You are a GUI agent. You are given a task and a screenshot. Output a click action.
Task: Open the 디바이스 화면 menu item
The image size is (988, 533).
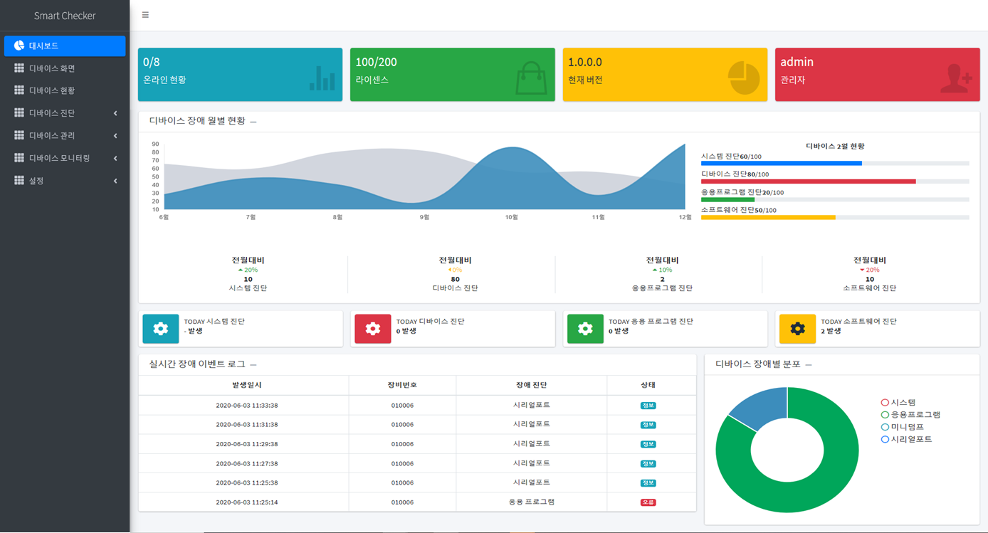point(65,68)
